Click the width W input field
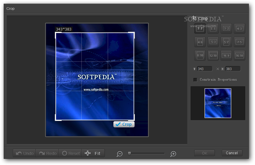Image resolution: width=255 pixels, height=165 pixels. coord(205,69)
